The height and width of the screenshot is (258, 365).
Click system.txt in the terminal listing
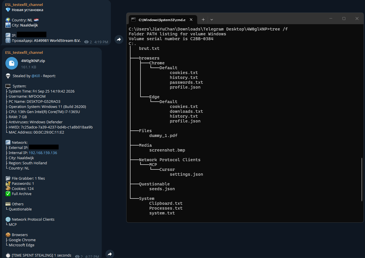point(162,213)
